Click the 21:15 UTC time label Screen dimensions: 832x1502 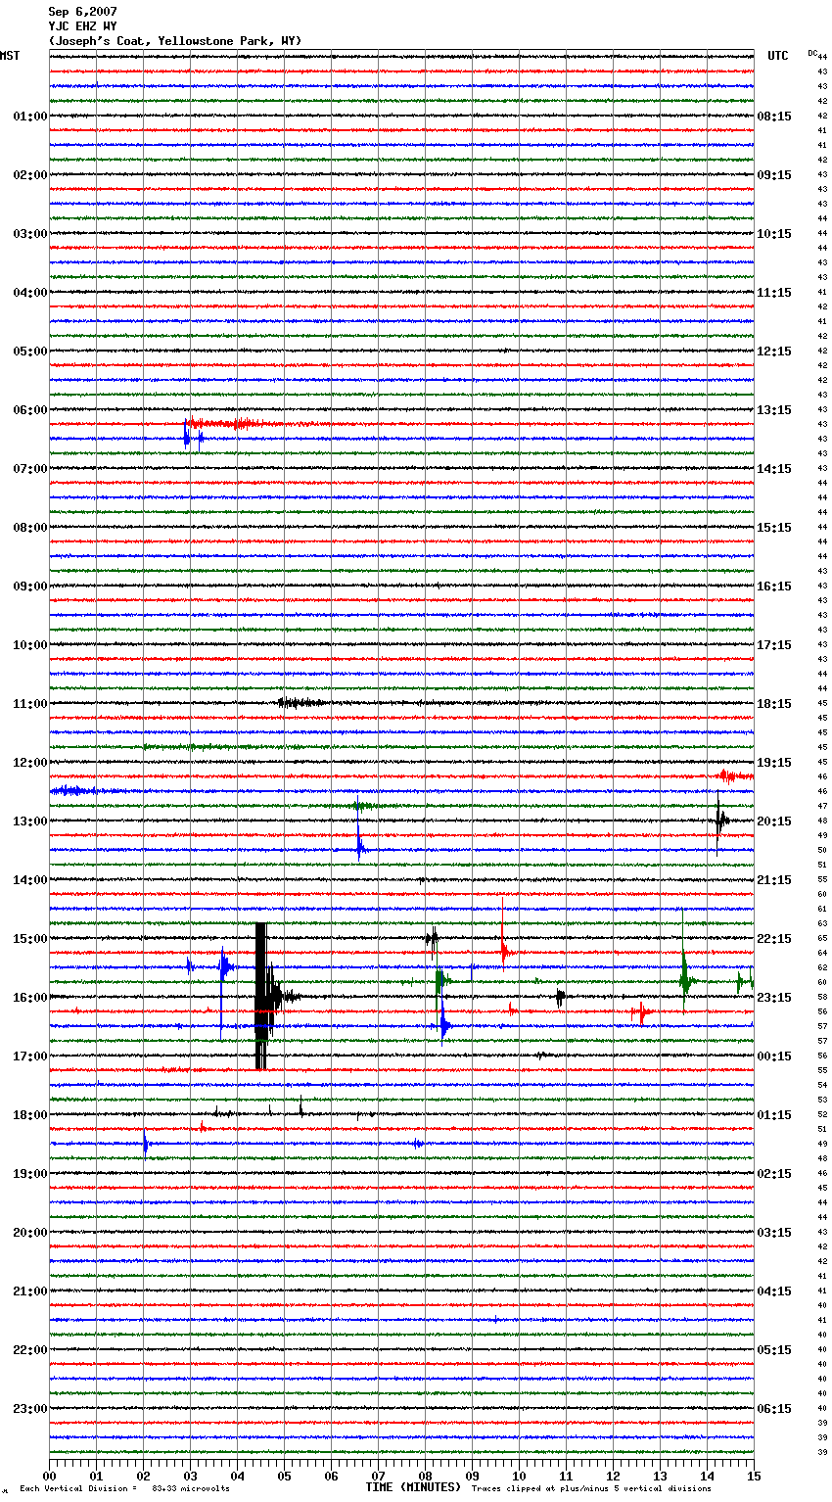tap(774, 880)
